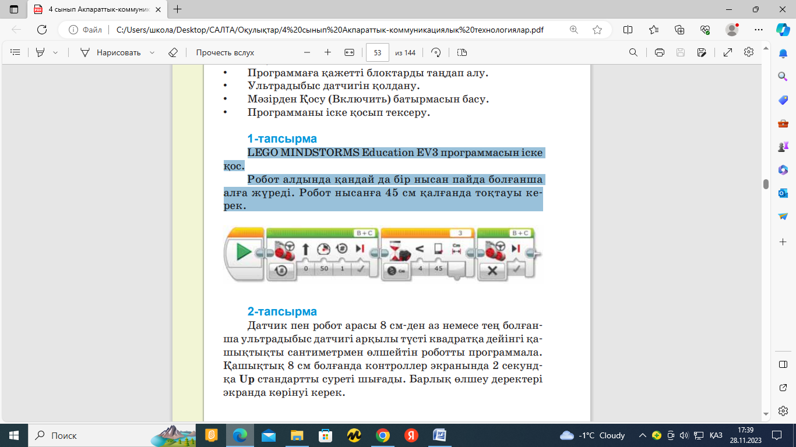
Task: Open a new browser tab
Action: coord(178,9)
